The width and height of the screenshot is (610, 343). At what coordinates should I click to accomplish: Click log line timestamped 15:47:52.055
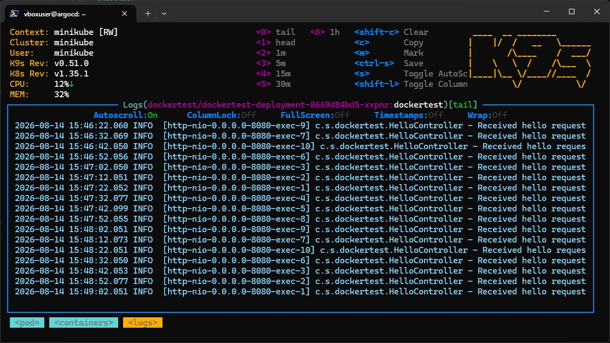[300, 219]
